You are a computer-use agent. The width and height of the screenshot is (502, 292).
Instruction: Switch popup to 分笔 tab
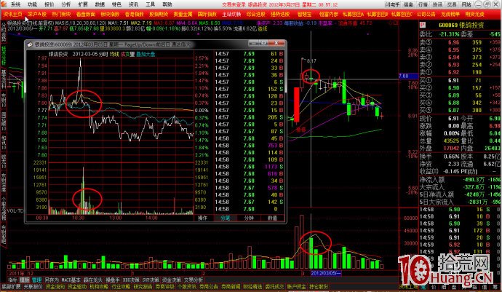[225, 218]
